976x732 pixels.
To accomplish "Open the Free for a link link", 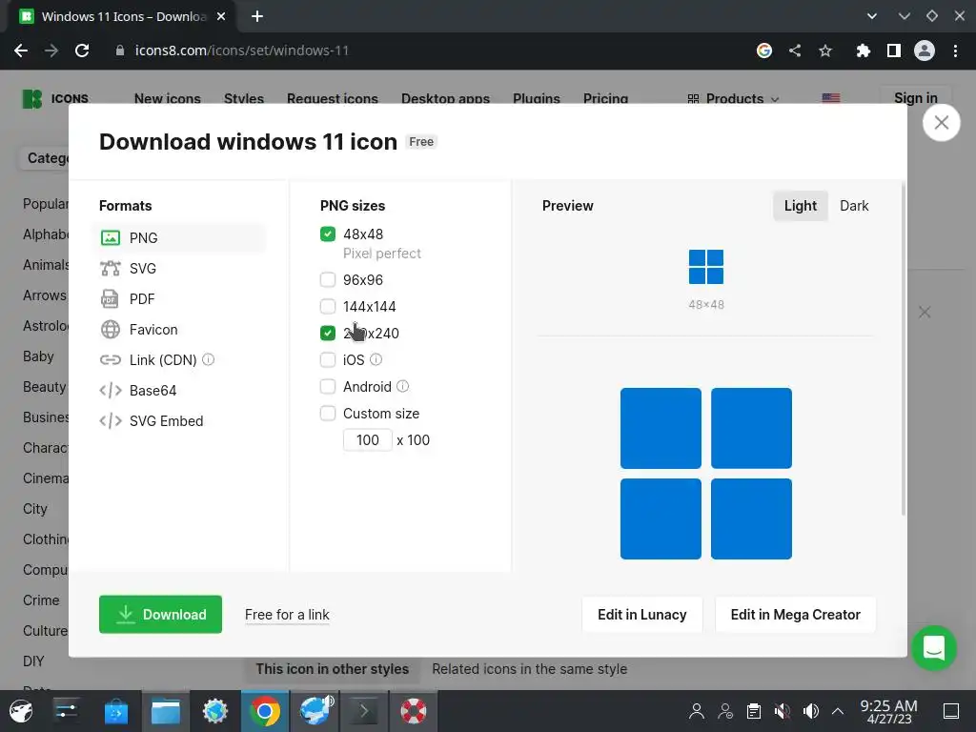I will (x=287, y=615).
